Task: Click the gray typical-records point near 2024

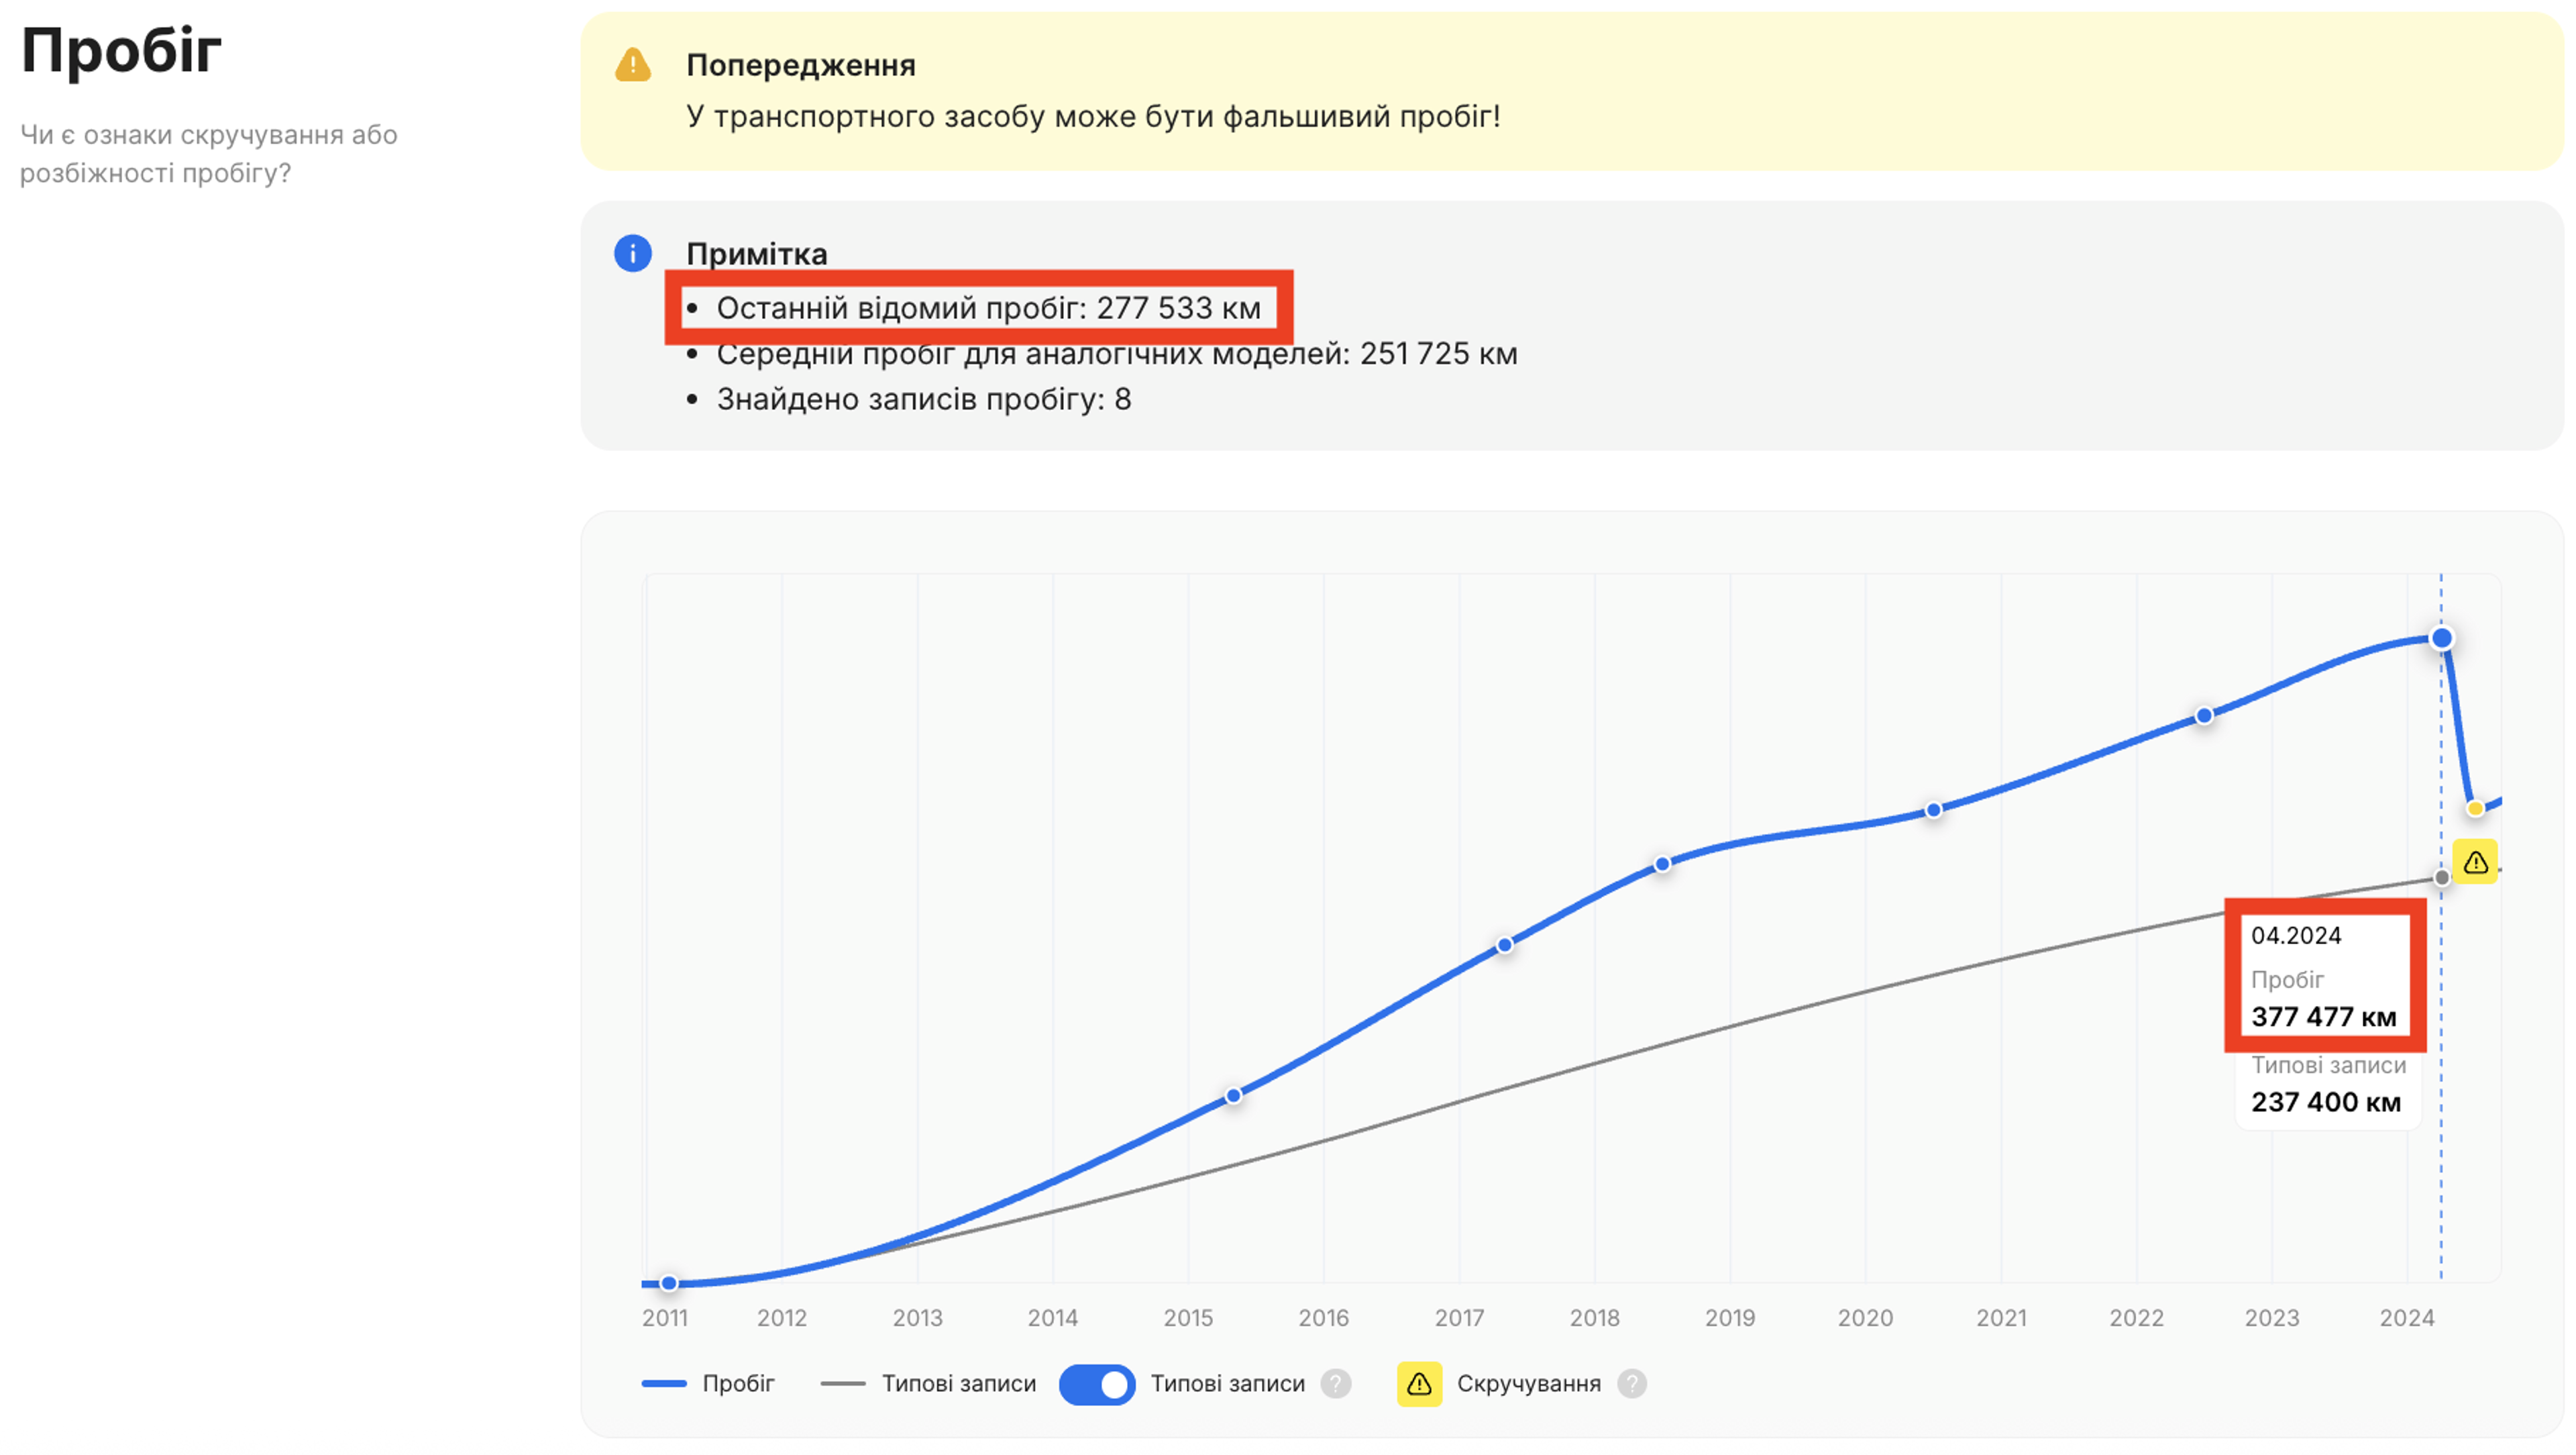Action: pos(2441,878)
